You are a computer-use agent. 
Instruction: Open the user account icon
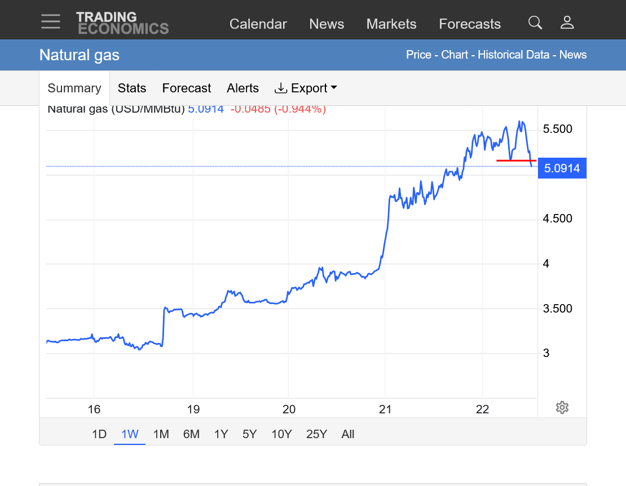(x=567, y=23)
